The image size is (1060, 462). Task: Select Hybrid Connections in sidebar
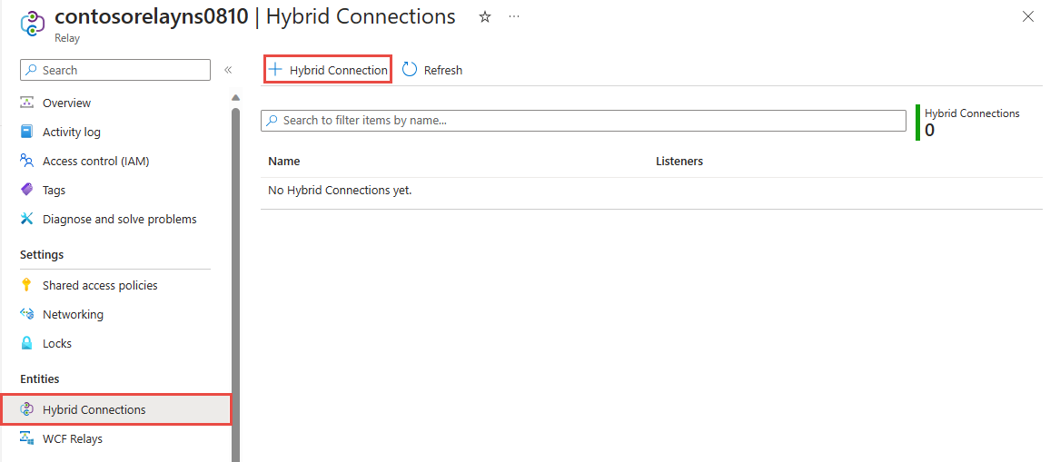click(116, 409)
